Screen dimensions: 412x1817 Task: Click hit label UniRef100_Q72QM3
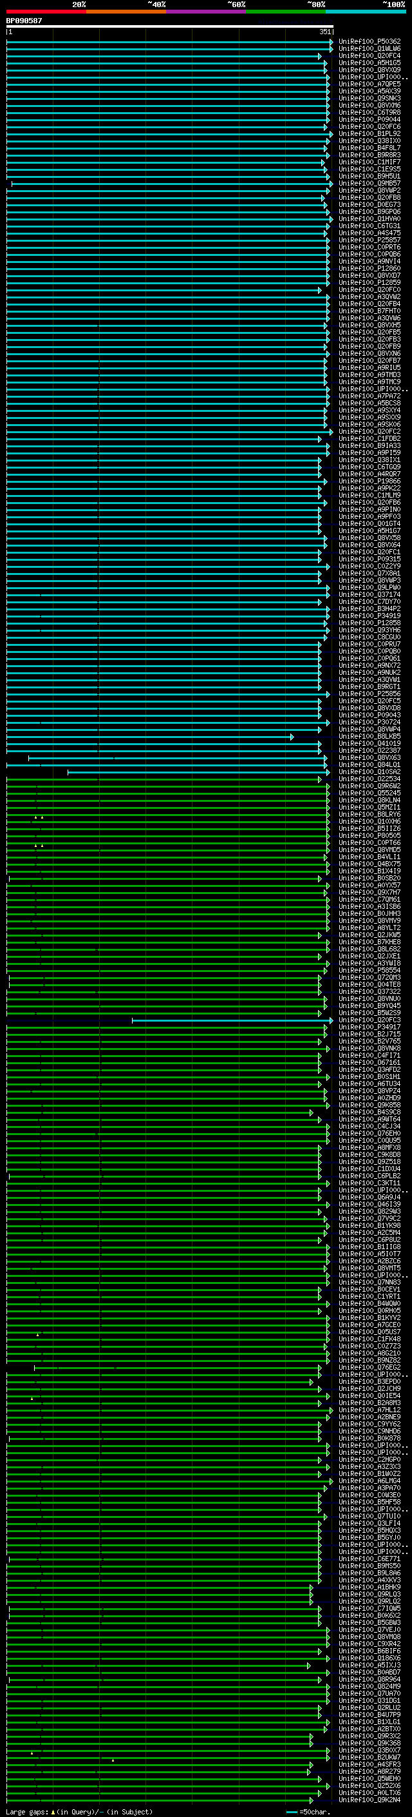click(x=370, y=978)
